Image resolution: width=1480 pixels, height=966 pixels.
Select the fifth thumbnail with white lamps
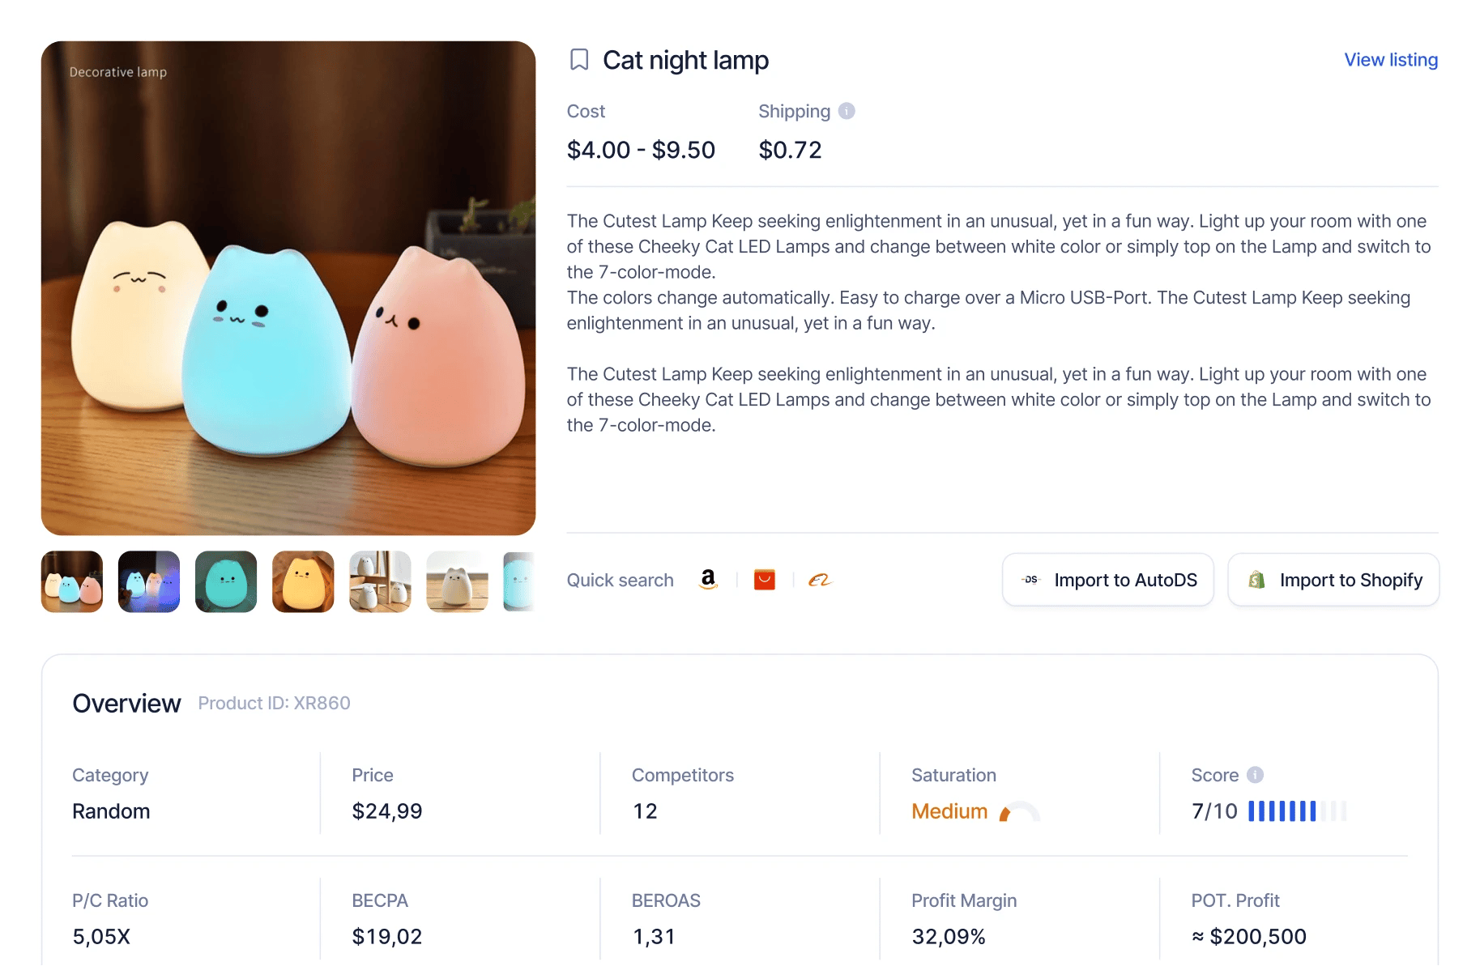[380, 582]
